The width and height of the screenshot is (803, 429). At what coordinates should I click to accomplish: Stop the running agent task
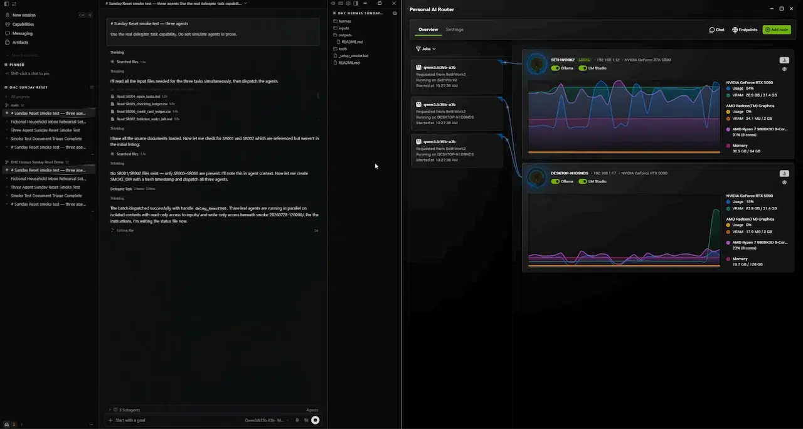point(316,420)
